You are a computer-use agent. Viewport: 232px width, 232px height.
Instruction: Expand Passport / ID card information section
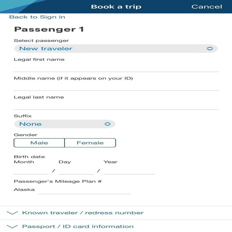pyautogui.click(x=78, y=226)
